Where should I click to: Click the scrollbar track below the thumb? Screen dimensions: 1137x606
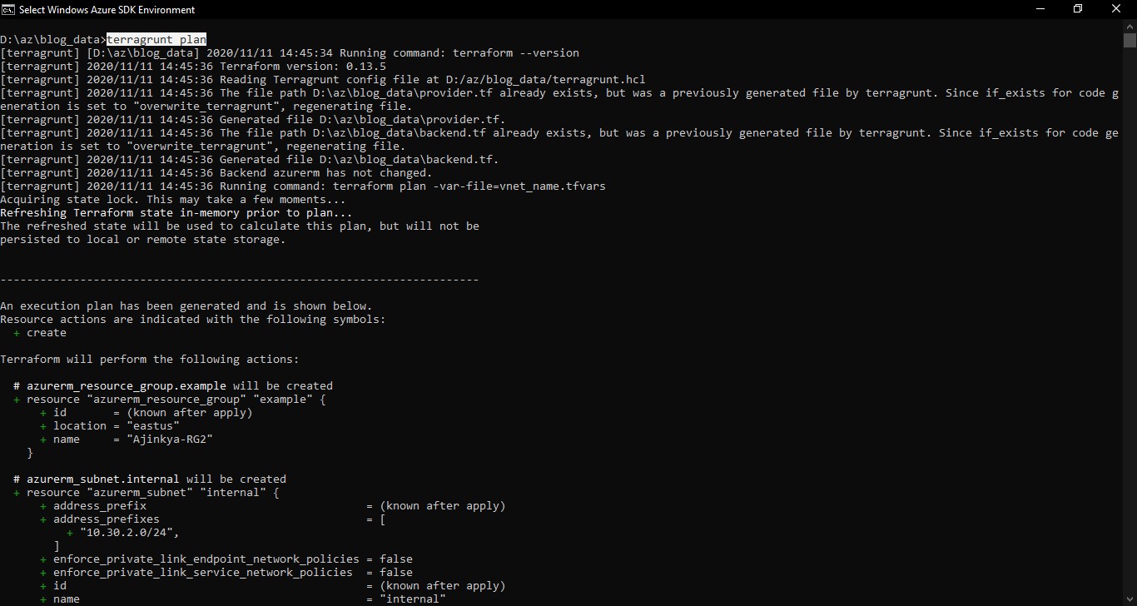click(1130, 316)
